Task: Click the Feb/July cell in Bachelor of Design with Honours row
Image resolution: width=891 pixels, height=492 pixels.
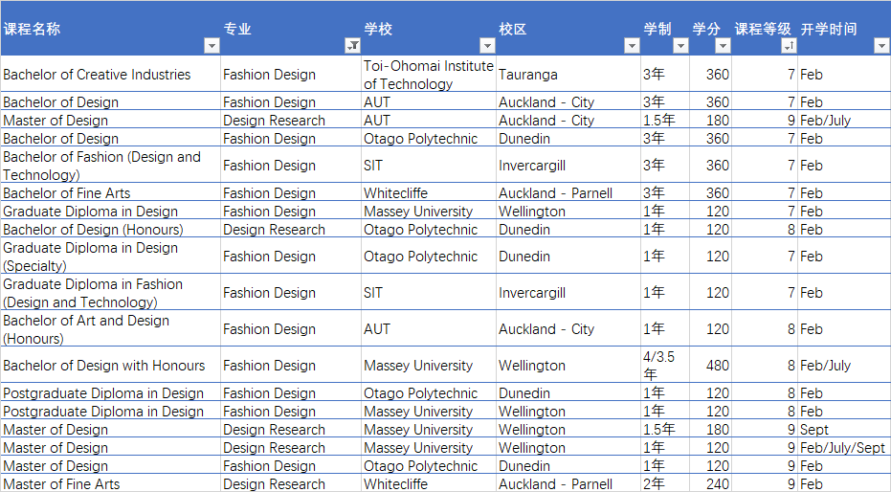Action: point(844,366)
